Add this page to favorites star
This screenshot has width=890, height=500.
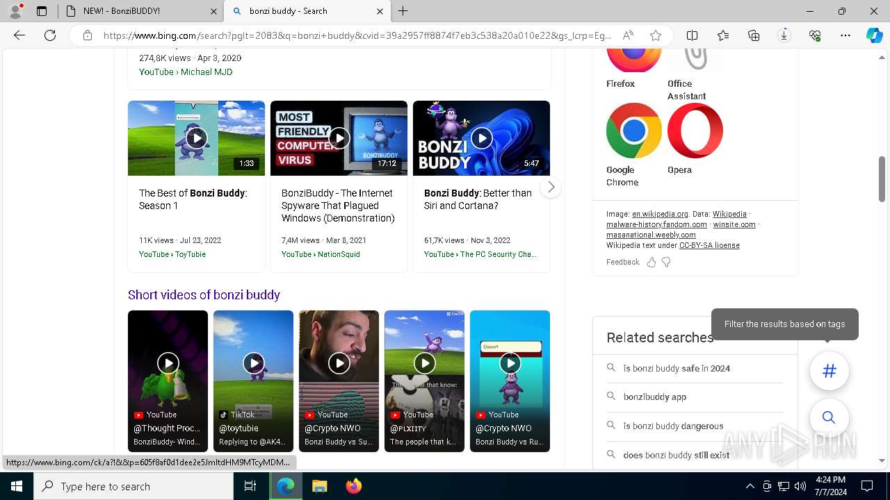point(656,35)
